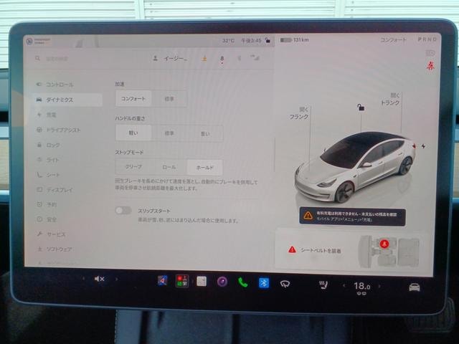
Task: Tap the orange software download icon
Action: point(204,59)
